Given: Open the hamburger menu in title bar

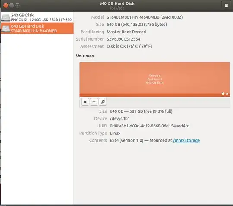Looking at the screenshot, I should pyautogui.click(x=226, y=6).
